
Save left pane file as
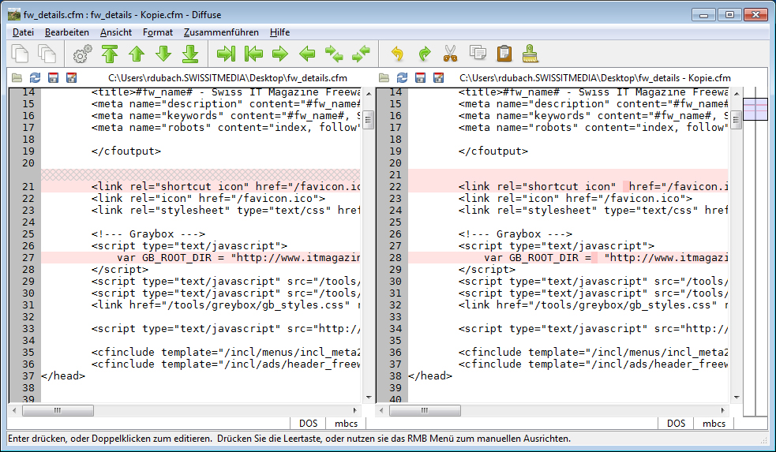(x=71, y=77)
